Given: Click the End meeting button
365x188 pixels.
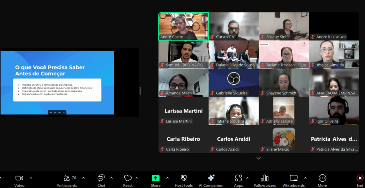Looking at the screenshot, I should [360, 181].
